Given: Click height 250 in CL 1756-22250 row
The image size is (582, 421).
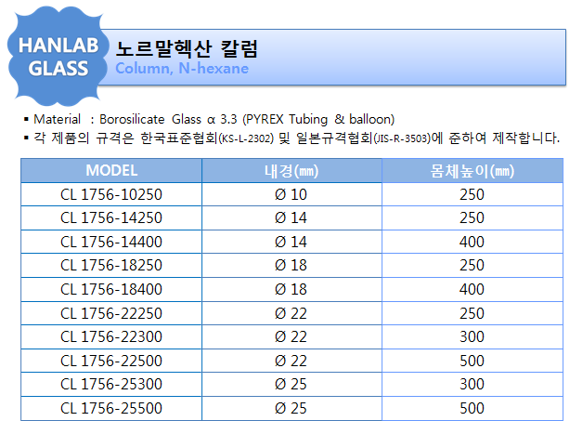Looking at the screenshot, I should [x=472, y=313].
